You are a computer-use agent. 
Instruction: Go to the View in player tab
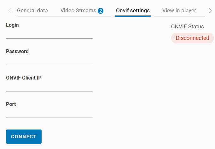(x=179, y=11)
